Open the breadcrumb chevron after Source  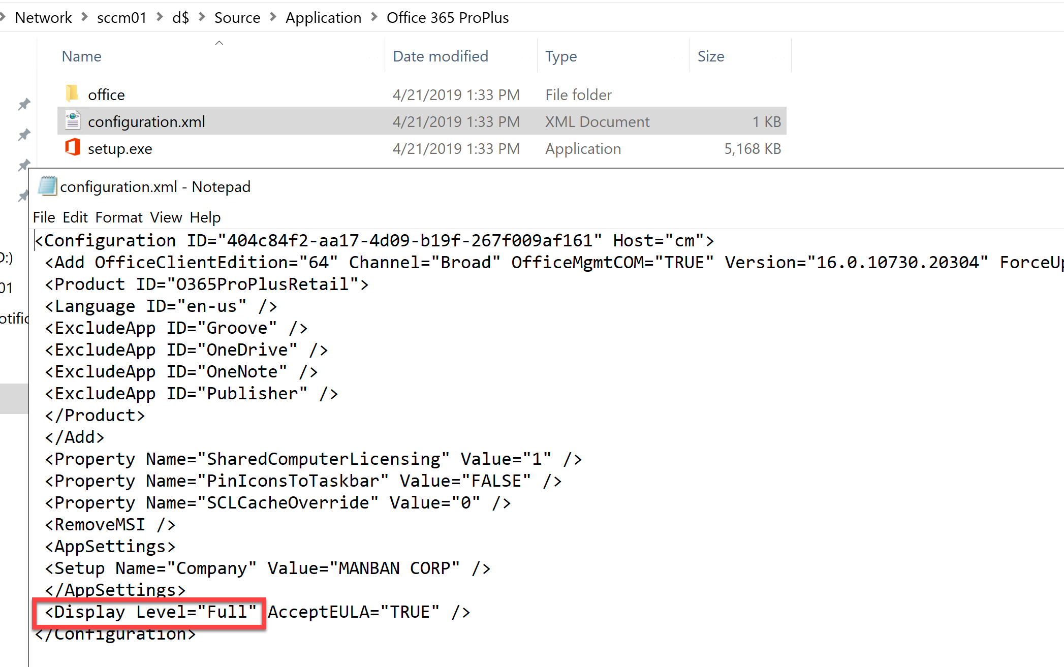pyautogui.click(x=272, y=17)
